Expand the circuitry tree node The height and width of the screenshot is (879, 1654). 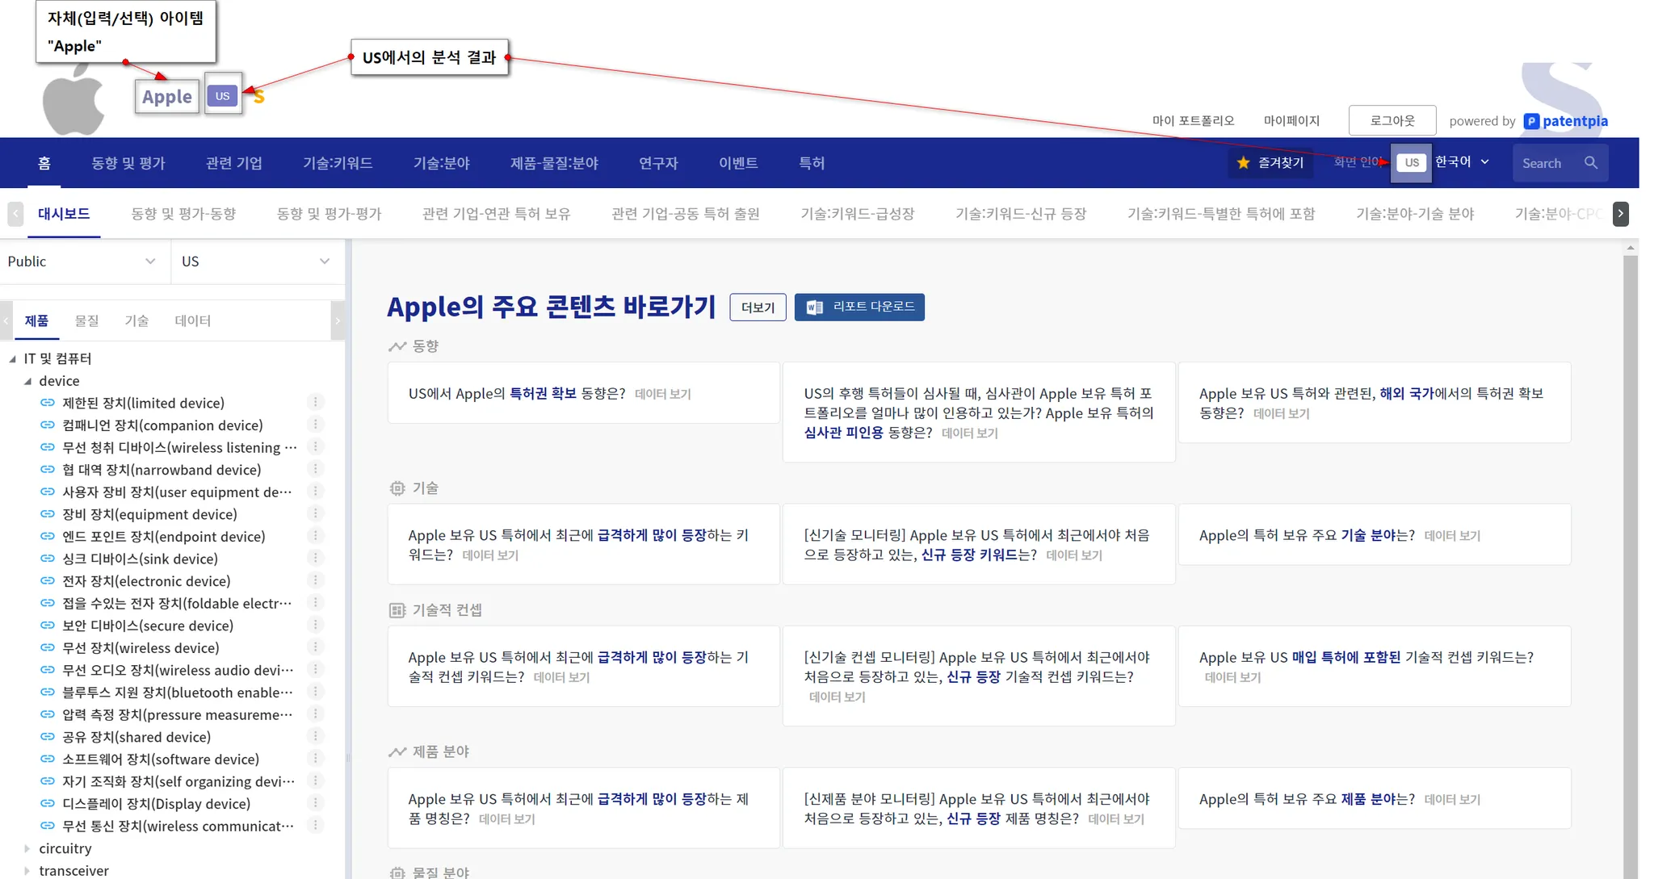pyautogui.click(x=27, y=848)
